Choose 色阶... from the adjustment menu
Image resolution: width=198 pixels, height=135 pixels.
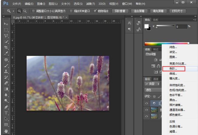click(x=173, y=69)
